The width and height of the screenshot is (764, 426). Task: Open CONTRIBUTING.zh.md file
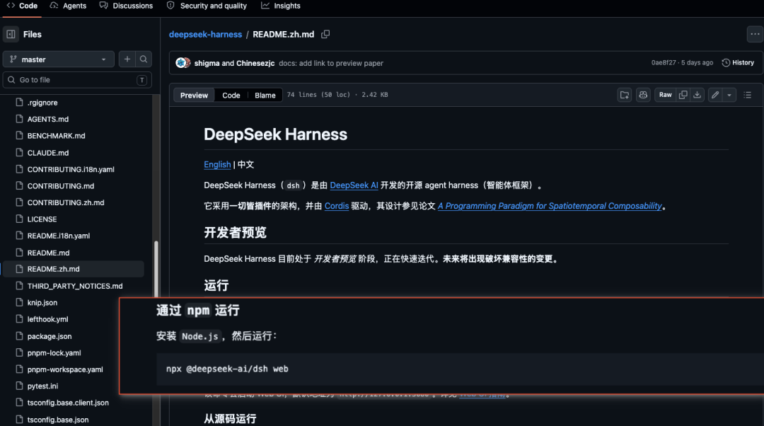65,202
